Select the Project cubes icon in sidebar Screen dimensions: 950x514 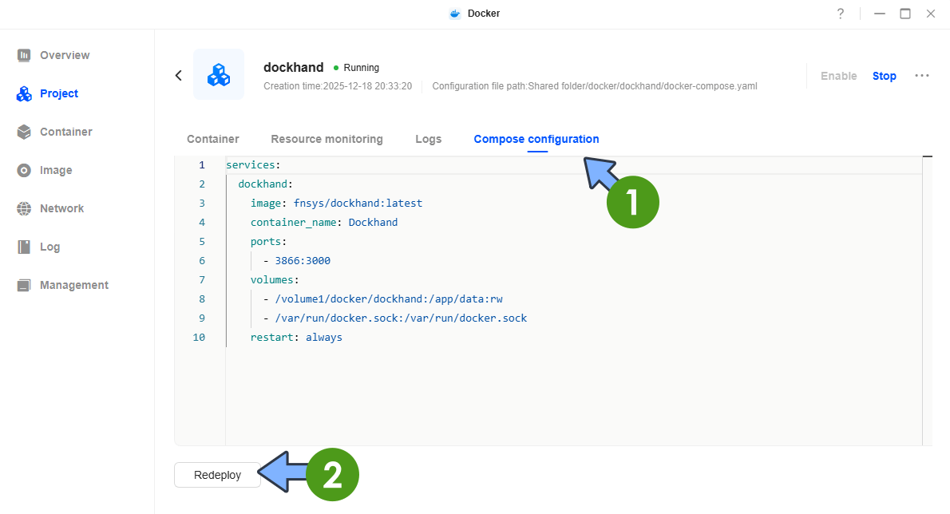click(x=24, y=93)
